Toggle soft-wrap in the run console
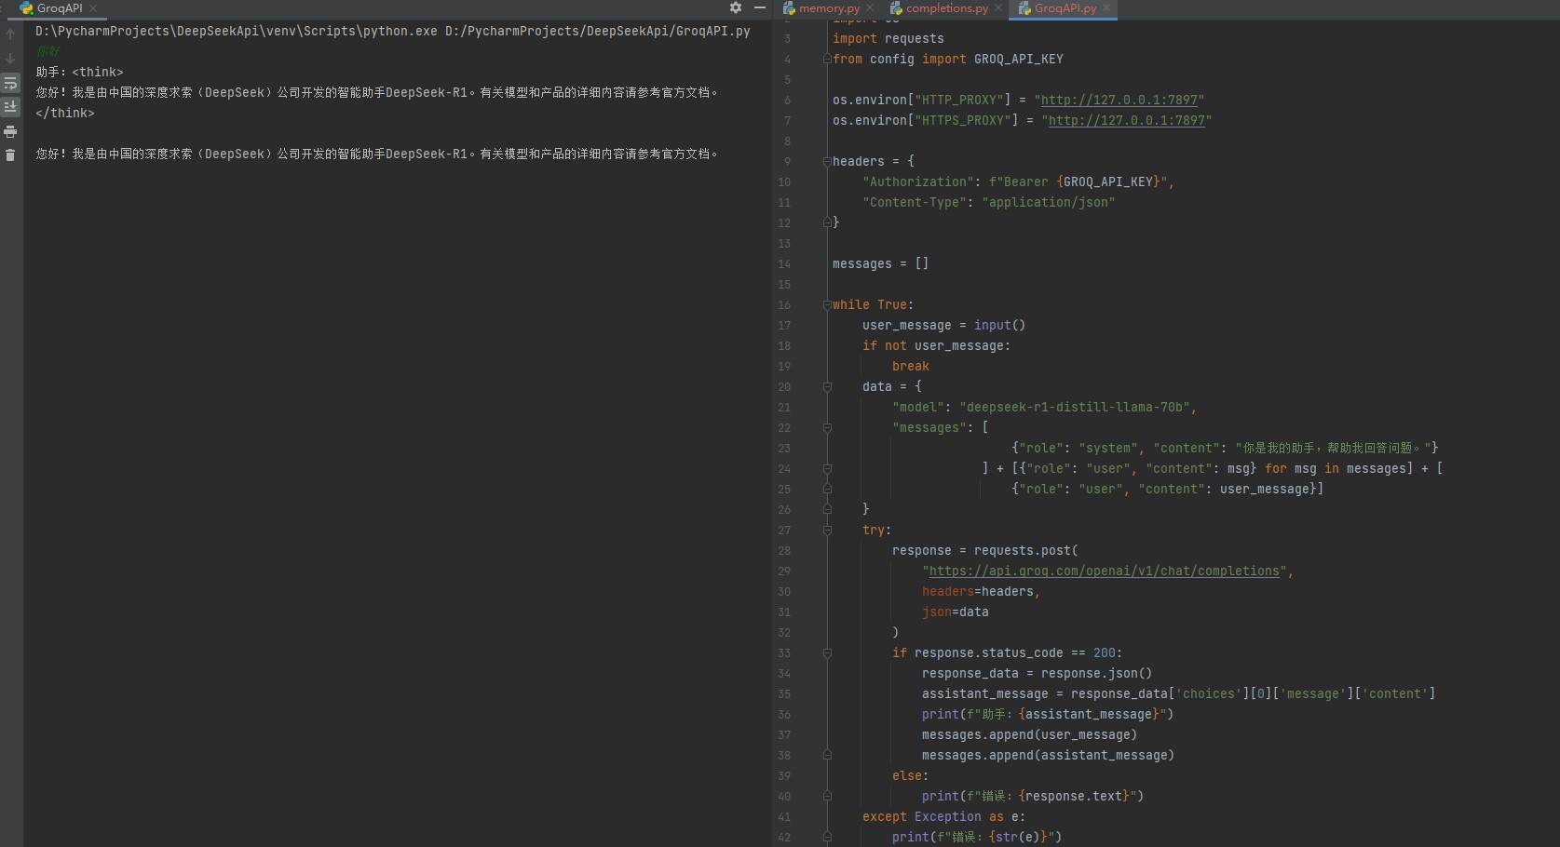The width and height of the screenshot is (1560, 847). point(10,83)
